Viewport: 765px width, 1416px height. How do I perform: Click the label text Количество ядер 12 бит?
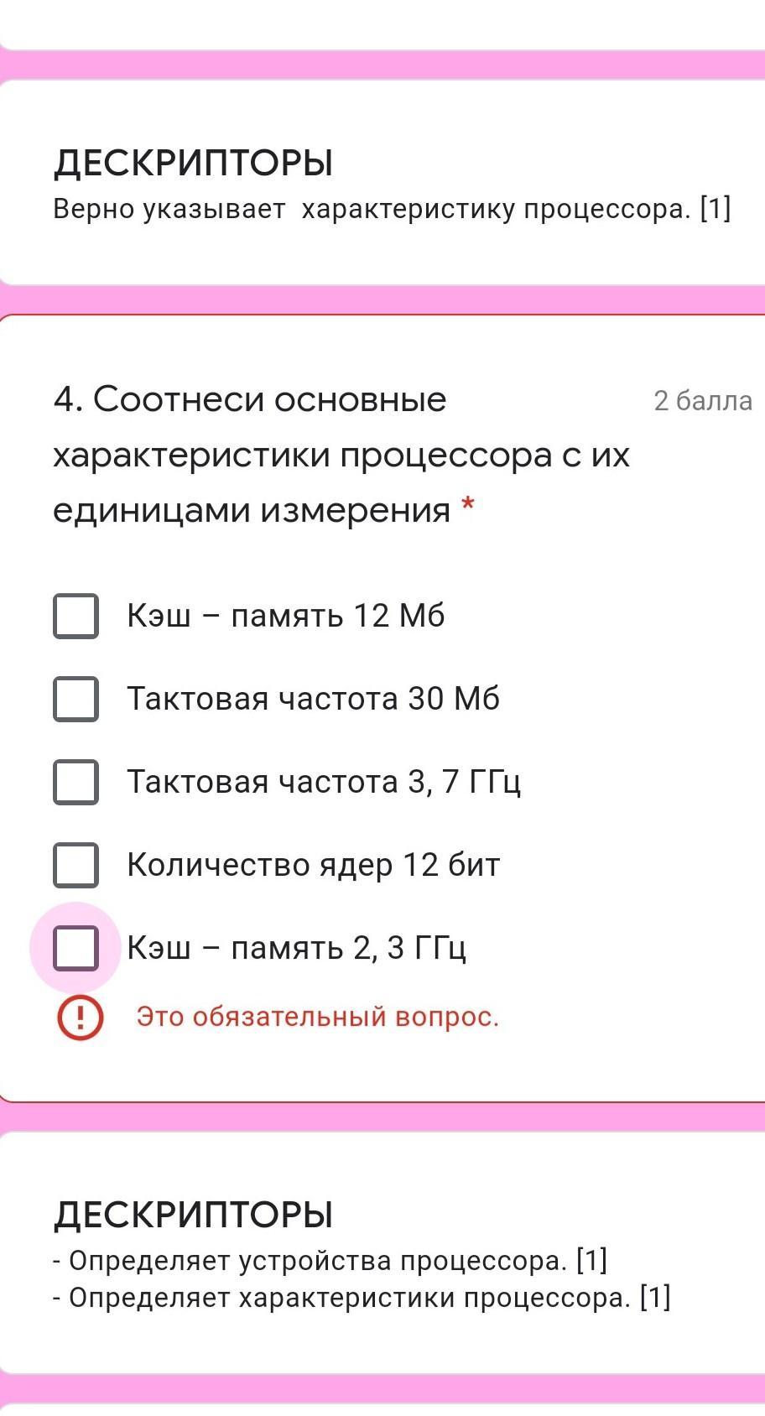coord(313,865)
